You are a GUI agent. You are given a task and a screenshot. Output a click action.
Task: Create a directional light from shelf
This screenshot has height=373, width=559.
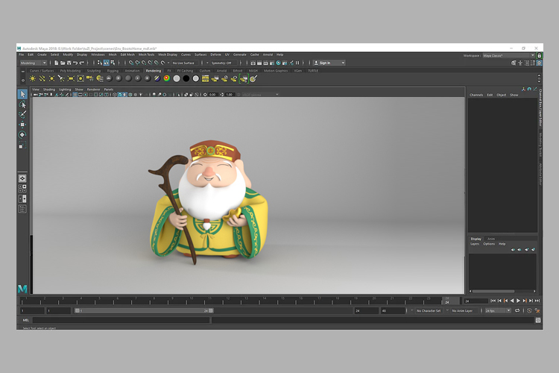click(42, 79)
